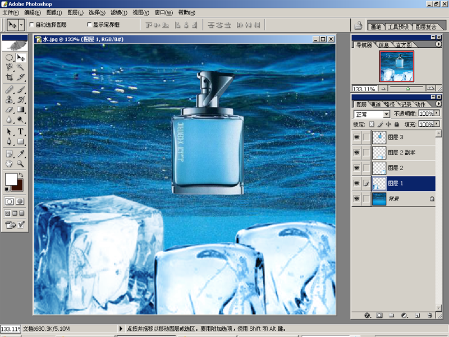Enable 自动选择图层 checkbox
Viewport: 449px width, 337px height.
(32, 25)
